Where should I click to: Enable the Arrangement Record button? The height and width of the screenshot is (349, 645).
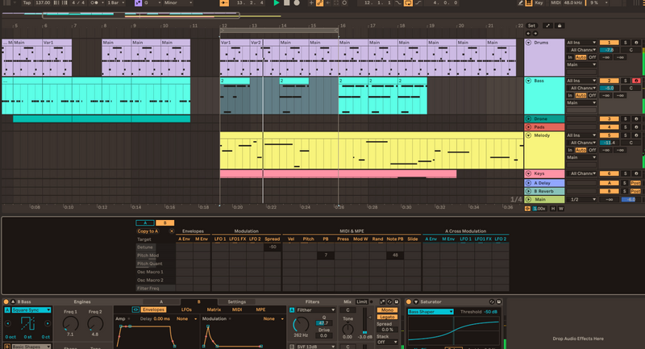point(297,3)
